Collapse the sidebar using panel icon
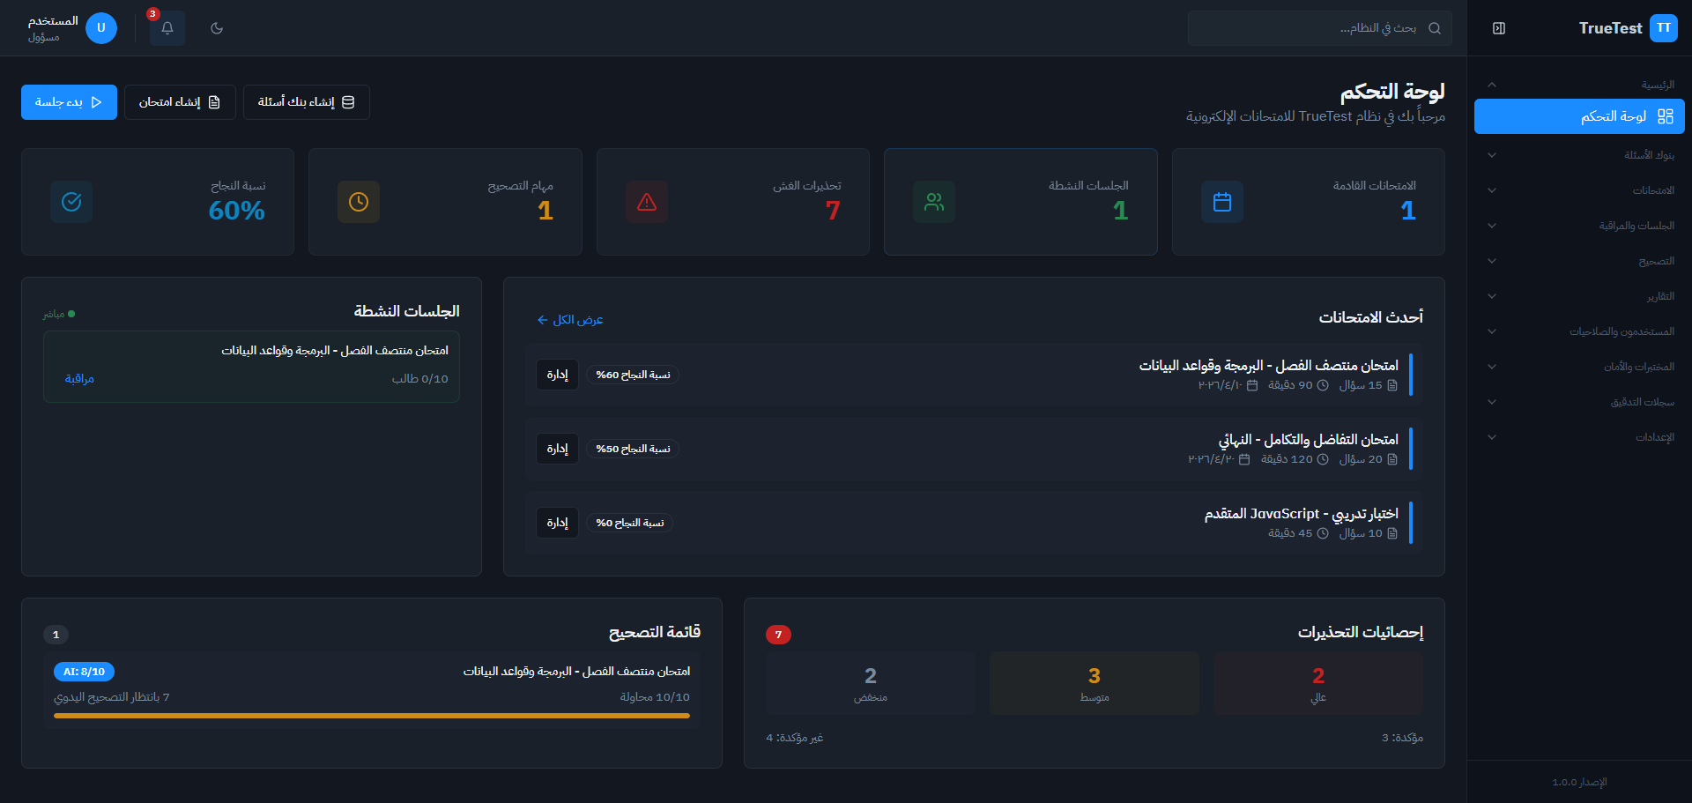1692x803 pixels. (x=1498, y=28)
